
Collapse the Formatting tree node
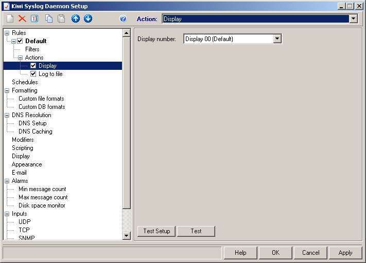[x=7, y=90]
